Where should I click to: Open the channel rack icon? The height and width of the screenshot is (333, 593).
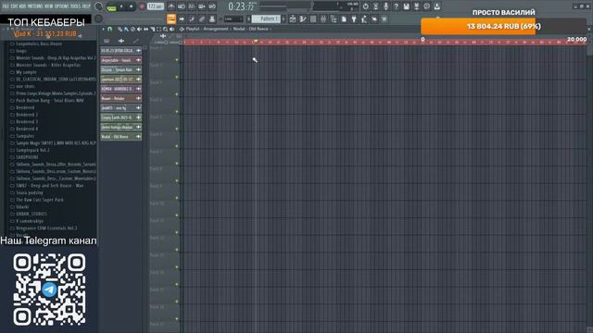(x=313, y=18)
